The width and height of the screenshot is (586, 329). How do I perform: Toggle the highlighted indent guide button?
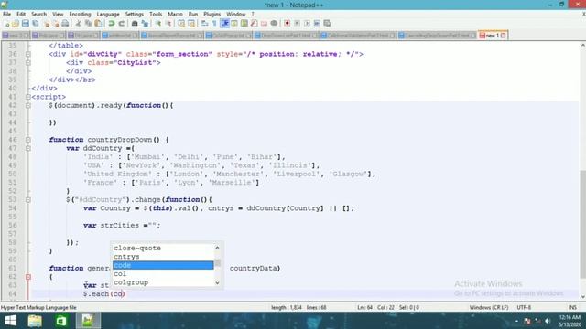(225, 23)
